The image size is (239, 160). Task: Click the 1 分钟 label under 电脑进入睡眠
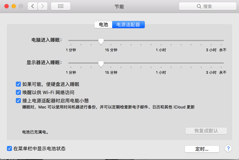(x=71, y=50)
